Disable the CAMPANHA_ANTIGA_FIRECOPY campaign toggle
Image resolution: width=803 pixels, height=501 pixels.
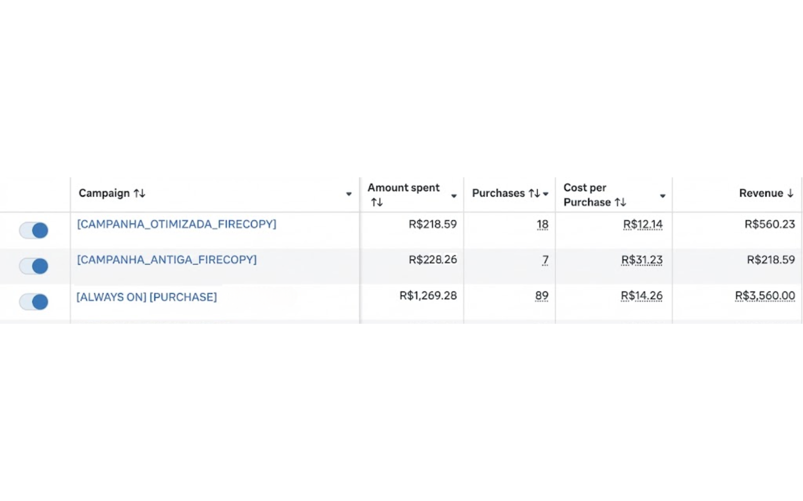click(x=34, y=266)
